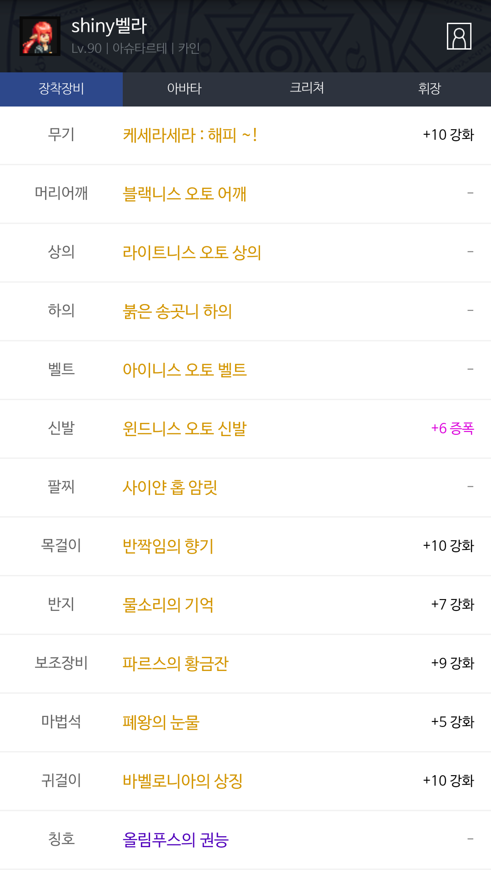Open shoulder item 블랙니스 오토 어깨
491x874 pixels.
pos(184,194)
